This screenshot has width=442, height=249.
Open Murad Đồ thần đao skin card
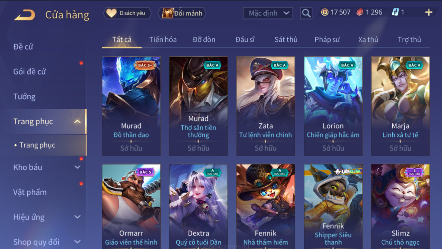pyautogui.click(x=131, y=106)
